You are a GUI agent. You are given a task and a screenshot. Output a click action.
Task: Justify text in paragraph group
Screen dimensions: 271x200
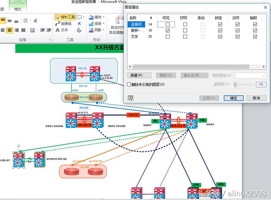(x=23, y=30)
